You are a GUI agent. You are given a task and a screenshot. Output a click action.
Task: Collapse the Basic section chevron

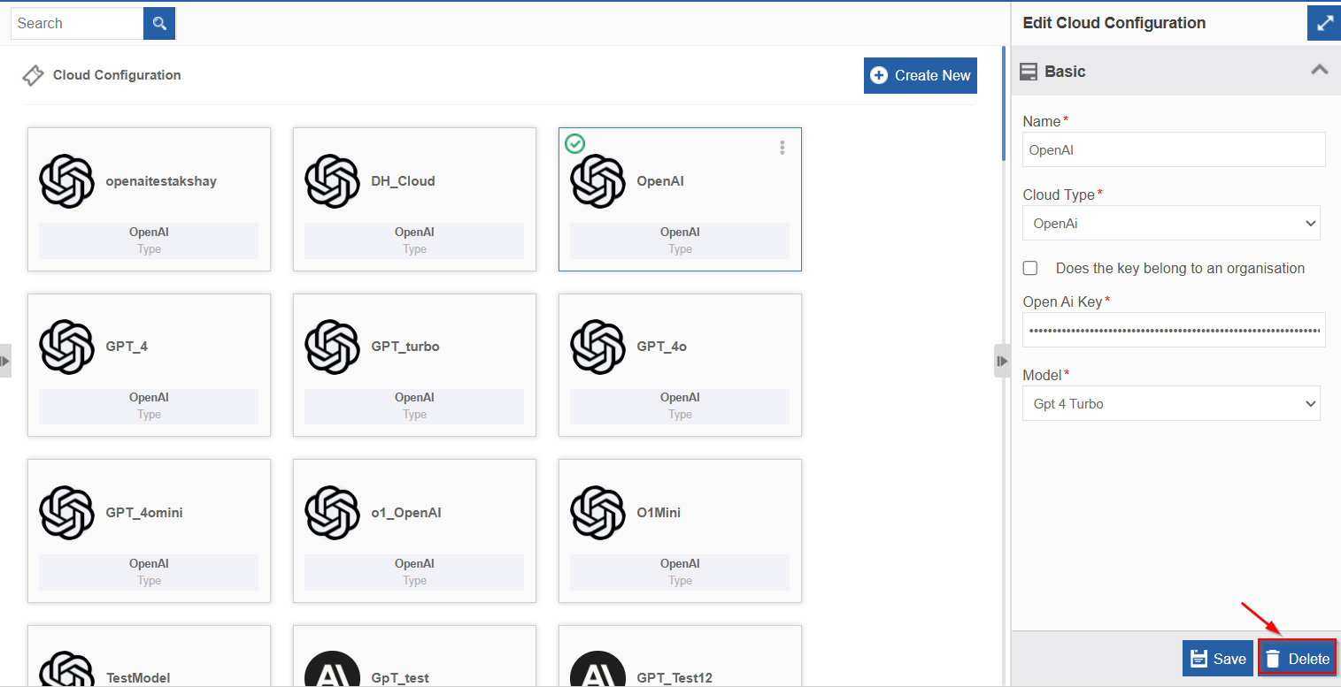click(x=1319, y=70)
